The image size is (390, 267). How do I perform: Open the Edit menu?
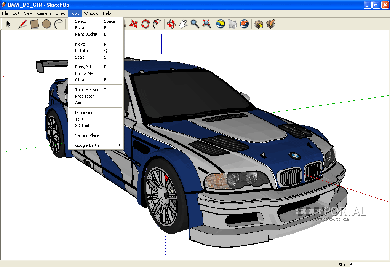[x=16, y=13]
